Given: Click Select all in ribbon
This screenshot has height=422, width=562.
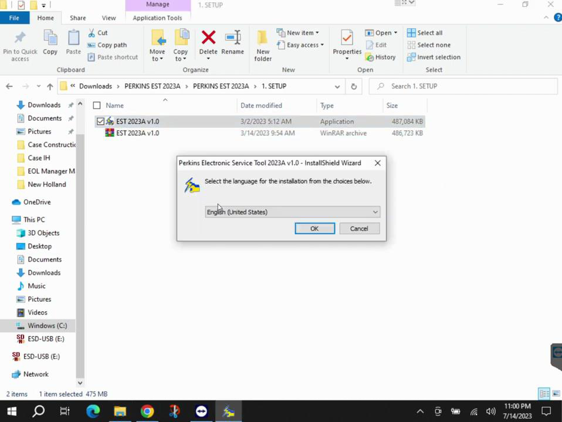Looking at the screenshot, I should (425, 33).
